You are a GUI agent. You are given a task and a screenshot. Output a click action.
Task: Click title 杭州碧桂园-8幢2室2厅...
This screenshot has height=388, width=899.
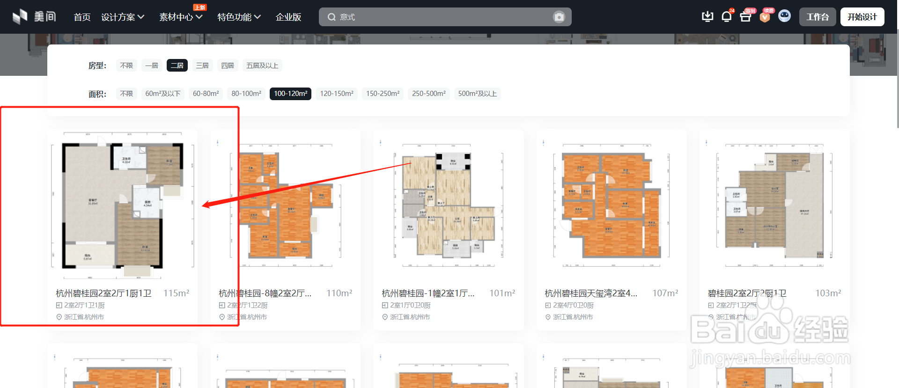pyautogui.click(x=265, y=293)
